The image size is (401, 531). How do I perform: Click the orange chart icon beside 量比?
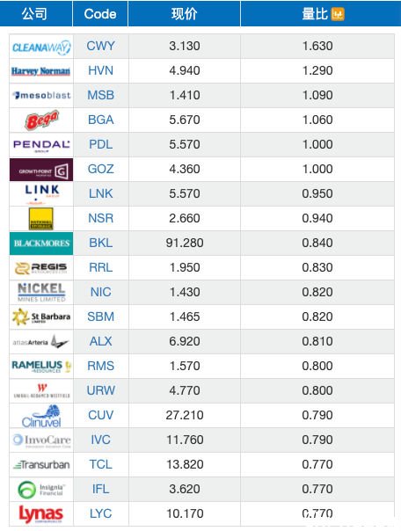(x=338, y=14)
